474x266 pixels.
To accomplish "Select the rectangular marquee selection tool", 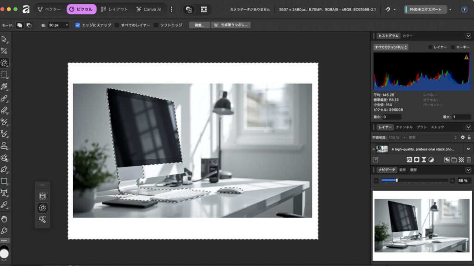I will pos(5,74).
